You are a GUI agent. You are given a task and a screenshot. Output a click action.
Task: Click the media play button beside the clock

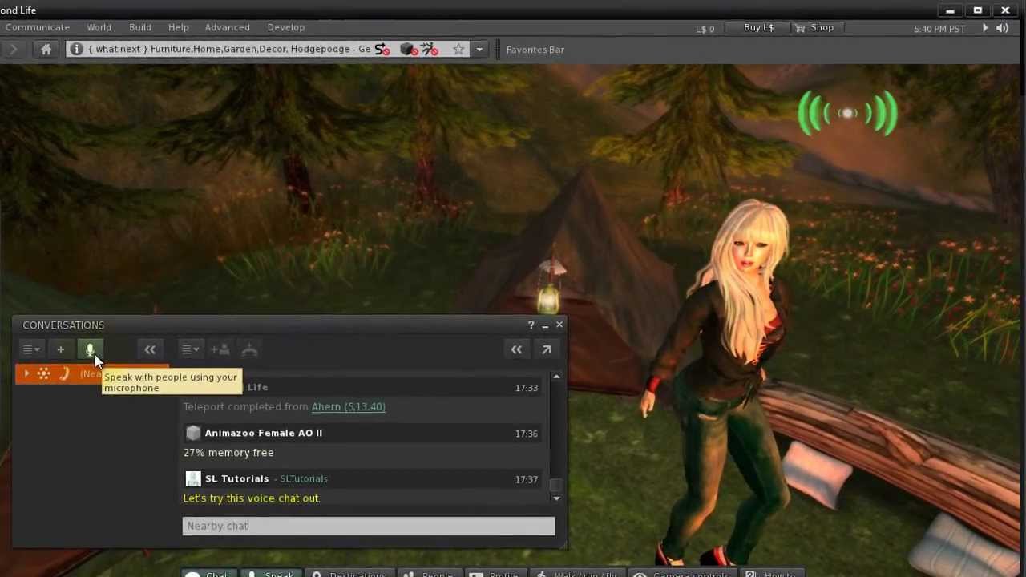click(985, 28)
